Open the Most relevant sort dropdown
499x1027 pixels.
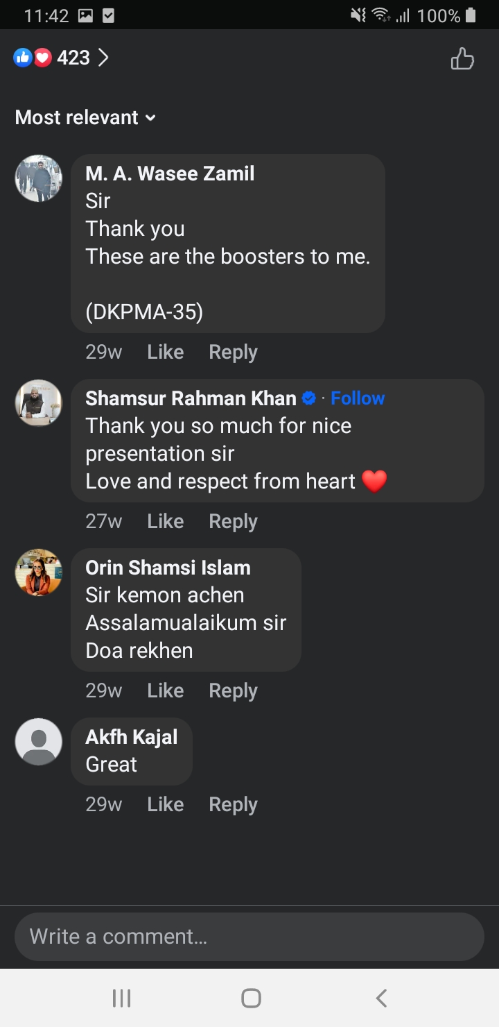[x=85, y=118]
